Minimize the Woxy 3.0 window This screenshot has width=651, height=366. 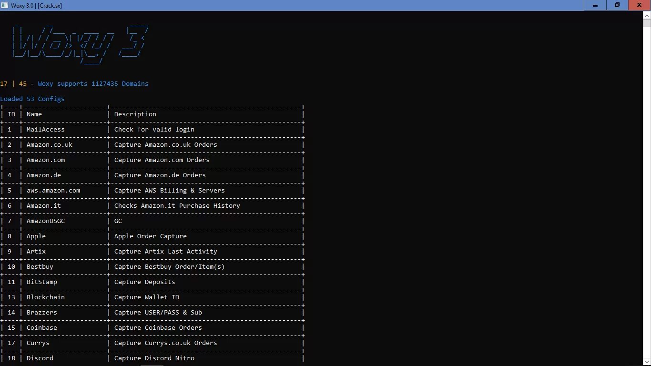595,5
